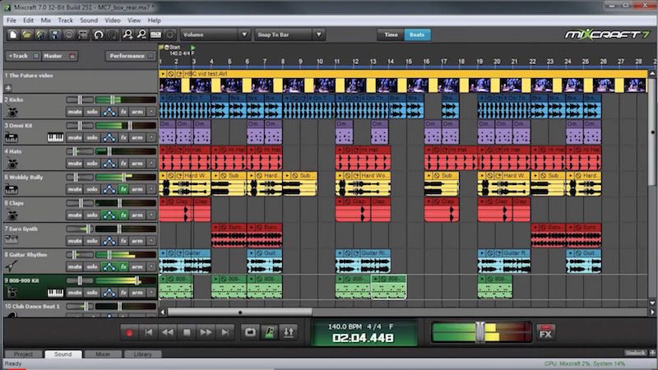658x370 pixels.
Task: Switch the timeline to Time mode
Action: point(391,35)
